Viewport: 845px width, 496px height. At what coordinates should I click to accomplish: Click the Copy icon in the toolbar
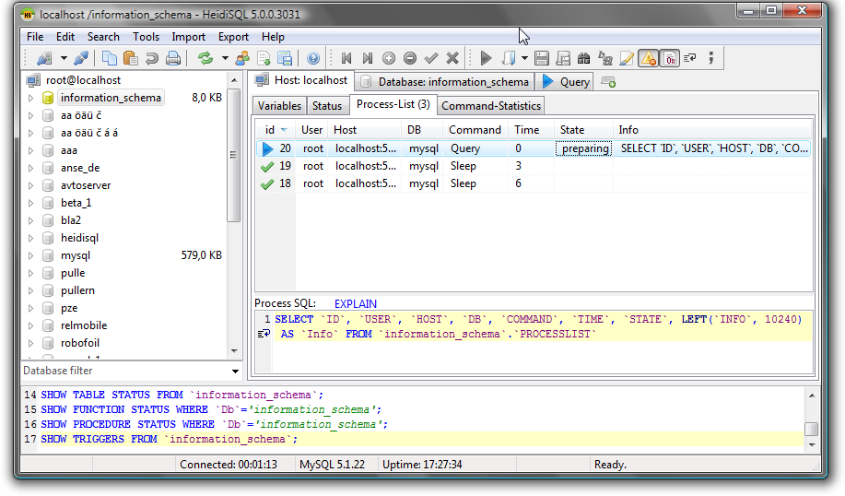click(111, 58)
